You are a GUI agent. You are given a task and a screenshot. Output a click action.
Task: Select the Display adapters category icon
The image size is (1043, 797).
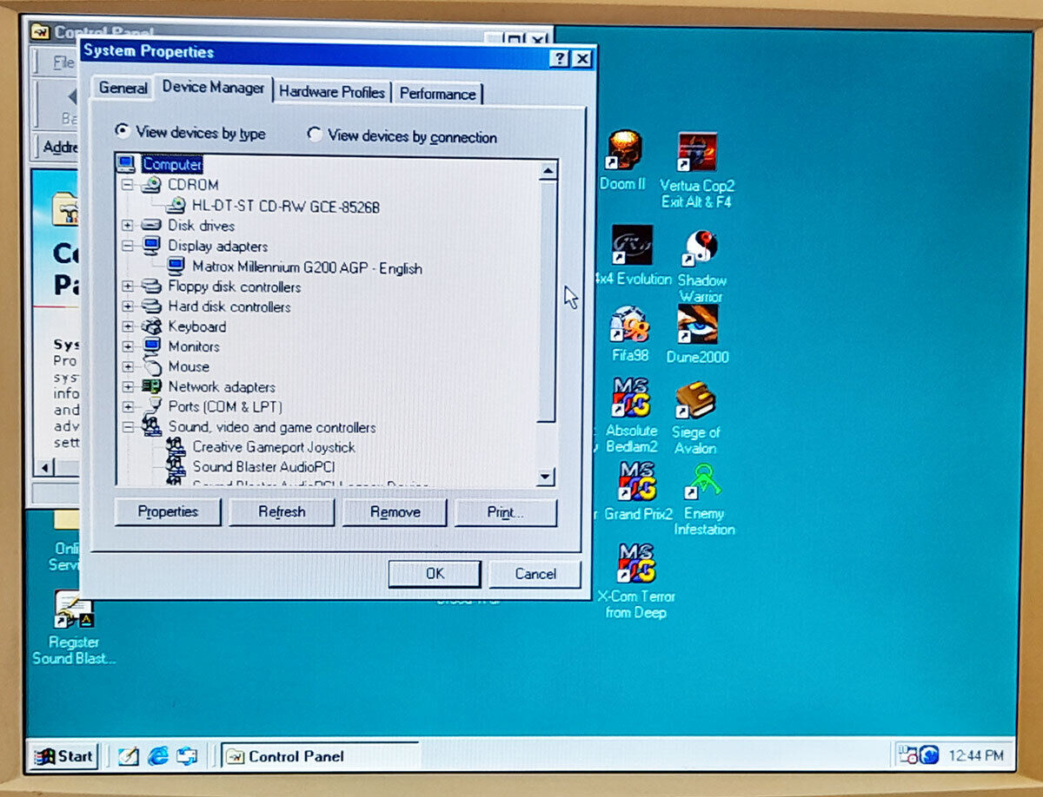coord(152,246)
